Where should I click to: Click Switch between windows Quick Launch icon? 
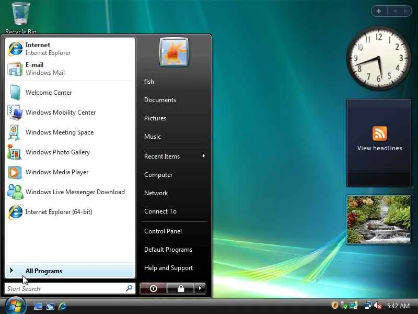(x=50, y=306)
